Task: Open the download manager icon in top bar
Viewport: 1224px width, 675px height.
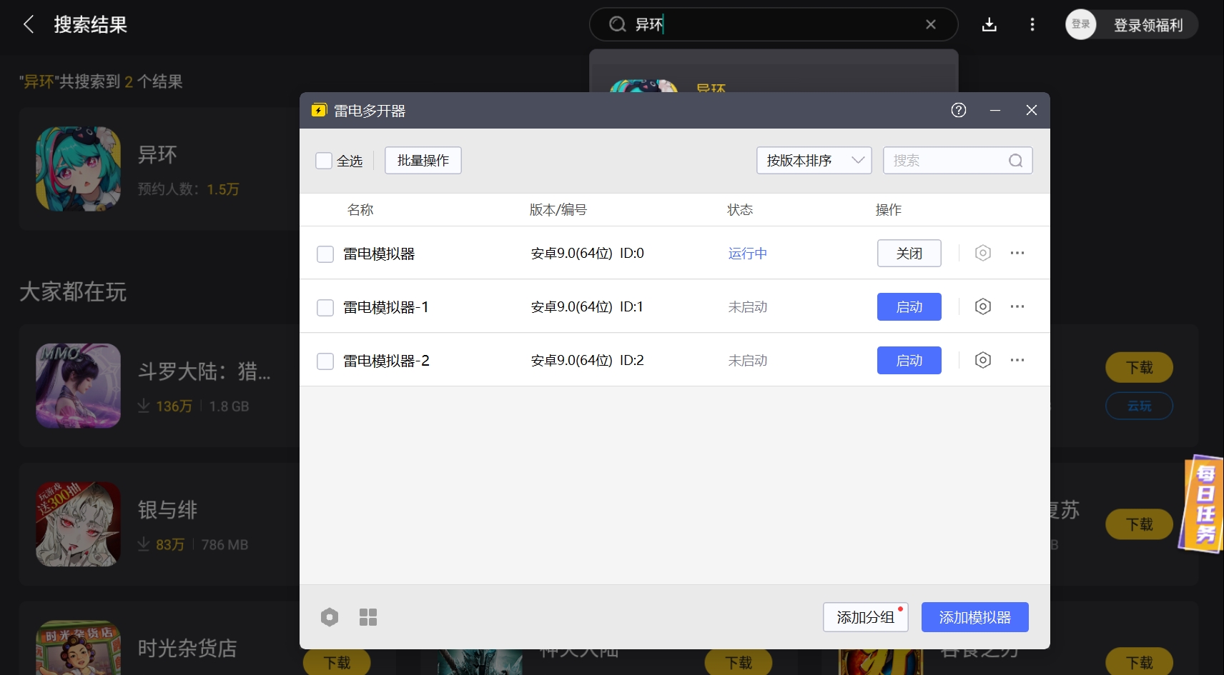Action: 989,24
